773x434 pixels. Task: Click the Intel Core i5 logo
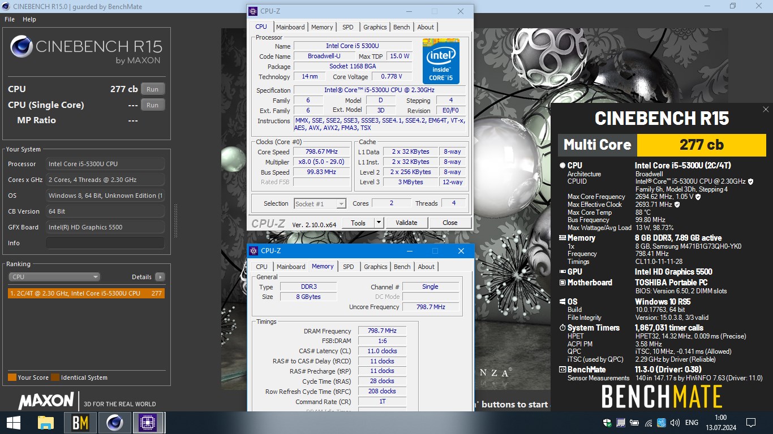pos(441,61)
